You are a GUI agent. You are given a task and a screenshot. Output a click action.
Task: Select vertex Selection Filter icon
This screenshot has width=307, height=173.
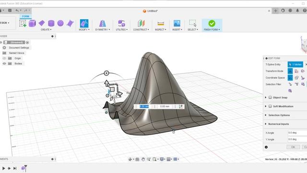[x=290, y=85]
